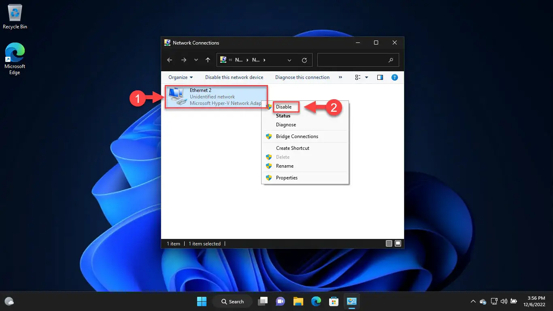Show more toolbar commands chevron
Viewport: 553px width, 311px height.
(x=340, y=77)
